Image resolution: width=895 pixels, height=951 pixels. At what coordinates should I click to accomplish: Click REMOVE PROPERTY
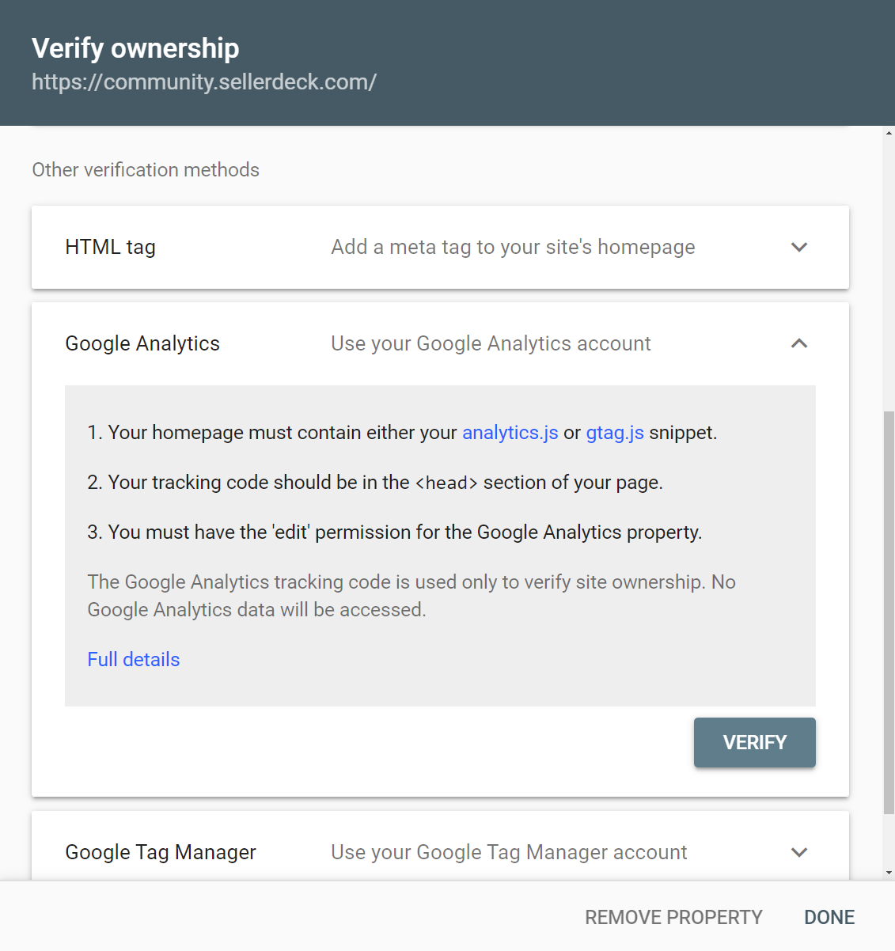click(x=673, y=917)
